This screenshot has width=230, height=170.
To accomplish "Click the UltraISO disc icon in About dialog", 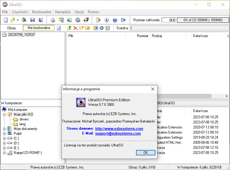I will (x=81, y=102).
